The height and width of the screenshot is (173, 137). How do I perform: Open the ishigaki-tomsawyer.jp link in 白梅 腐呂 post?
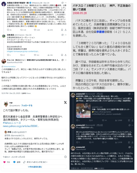pyautogui.click(x=23, y=51)
